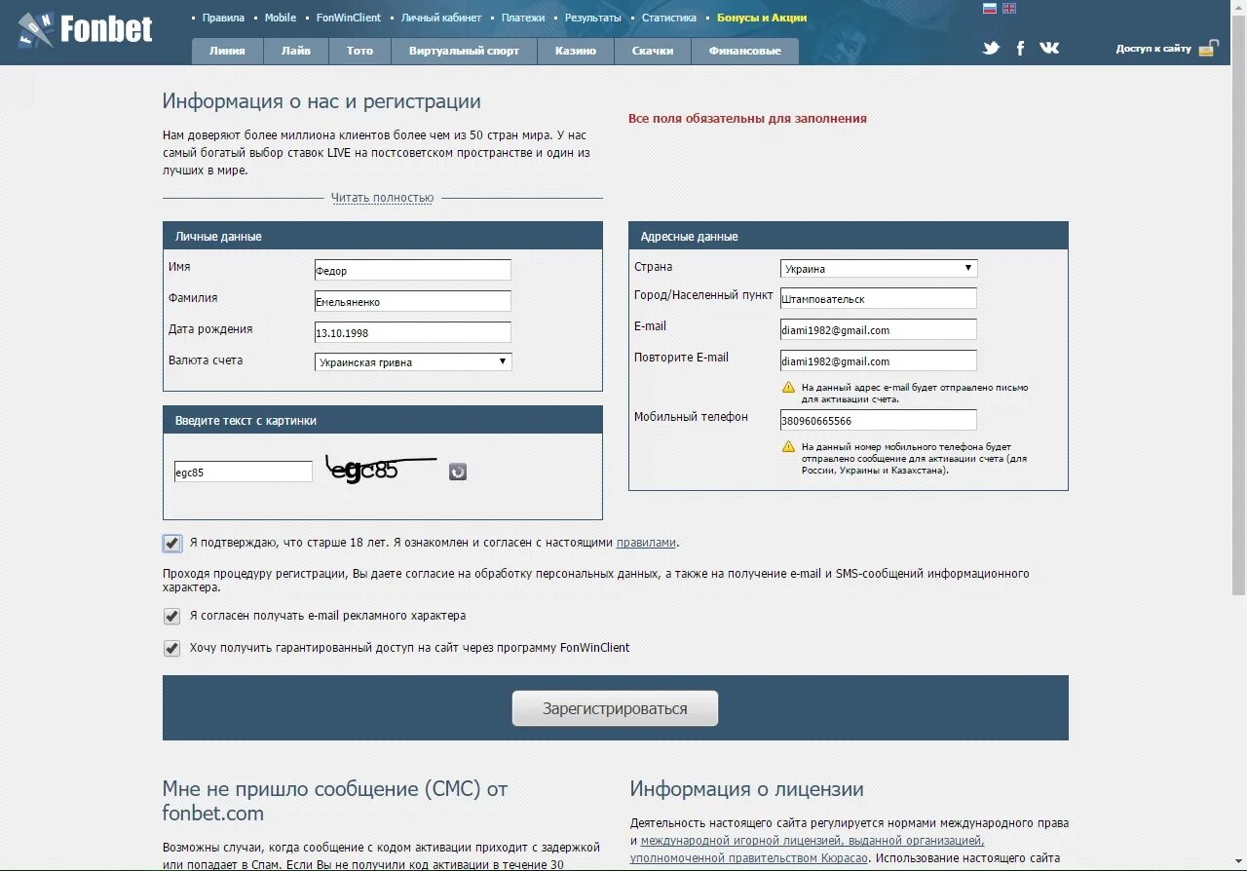Click the captcha image egc85

coord(382,470)
